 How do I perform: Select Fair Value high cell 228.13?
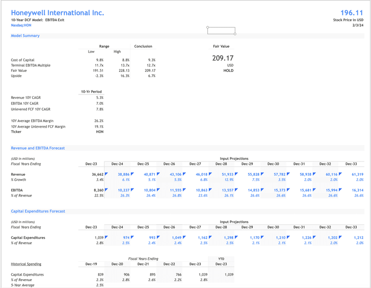124,71
